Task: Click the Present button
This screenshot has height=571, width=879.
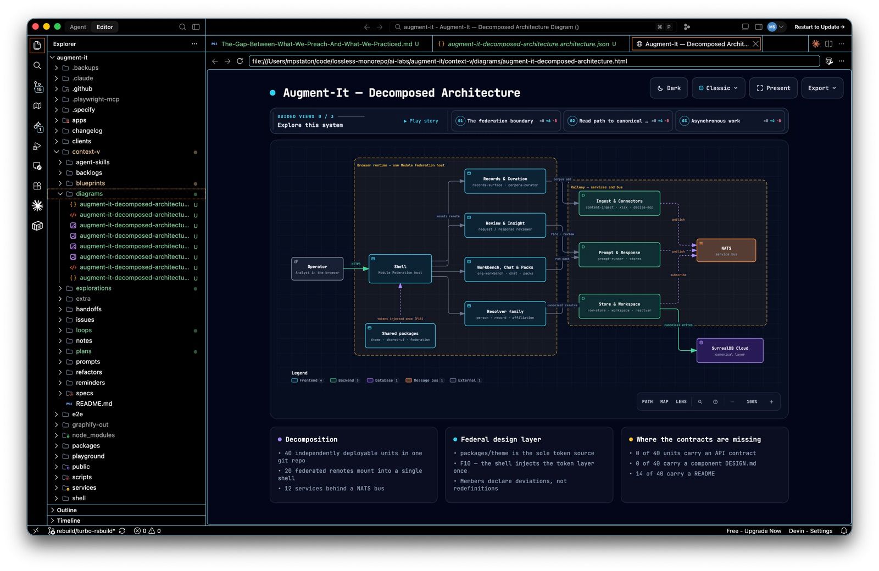Action: tap(773, 88)
